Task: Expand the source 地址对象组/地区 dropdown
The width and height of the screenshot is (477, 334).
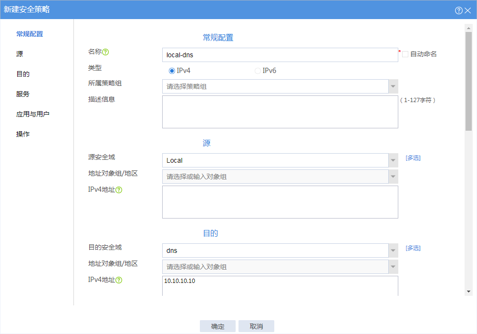Action: tap(393, 177)
